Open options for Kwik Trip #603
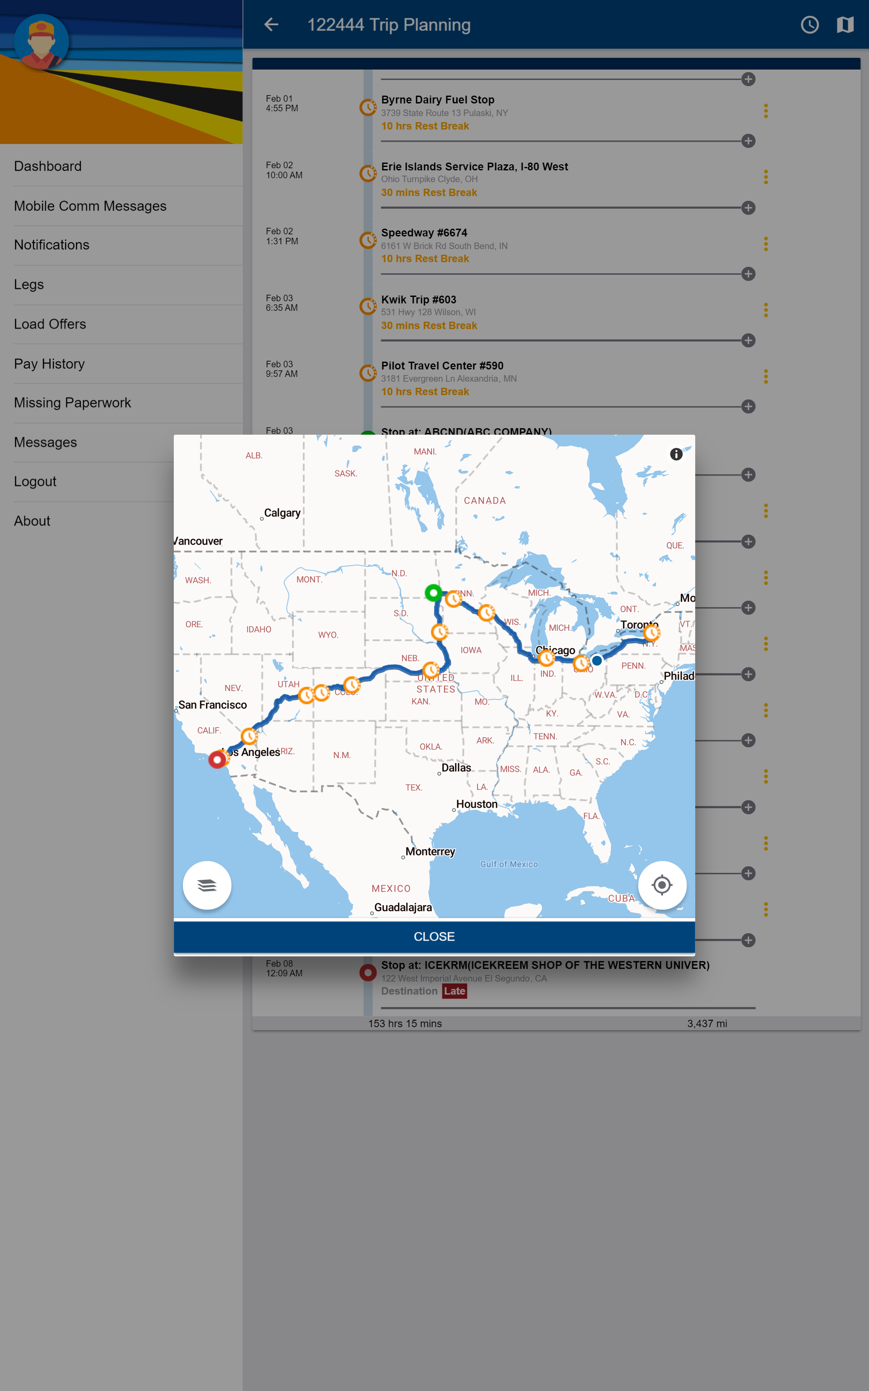Image resolution: width=869 pixels, height=1391 pixels. (766, 310)
